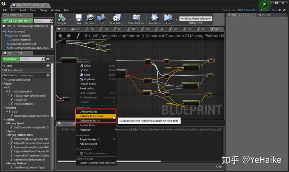Choose Toggle breakpoint
The height and width of the screenshot is (172, 289).
96,140
